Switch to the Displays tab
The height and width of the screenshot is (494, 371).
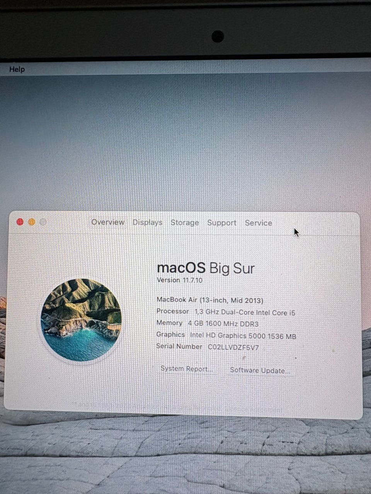click(x=147, y=223)
